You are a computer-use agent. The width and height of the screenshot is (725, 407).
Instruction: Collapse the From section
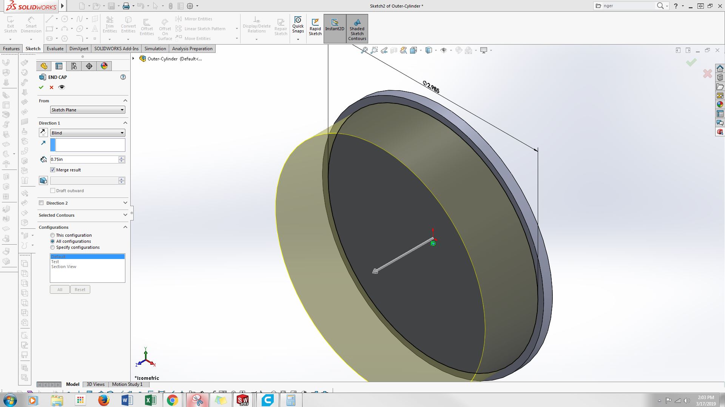(x=125, y=101)
